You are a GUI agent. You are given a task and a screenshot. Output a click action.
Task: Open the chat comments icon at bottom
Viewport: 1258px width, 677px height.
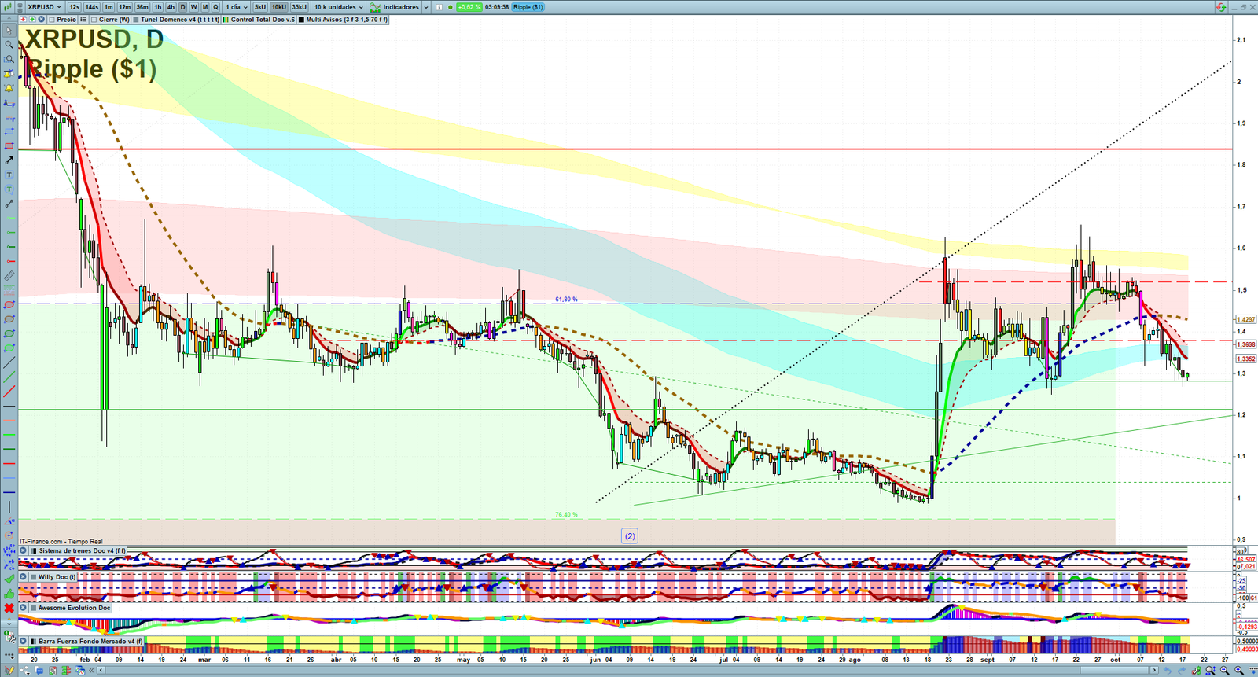click(39, 671)
